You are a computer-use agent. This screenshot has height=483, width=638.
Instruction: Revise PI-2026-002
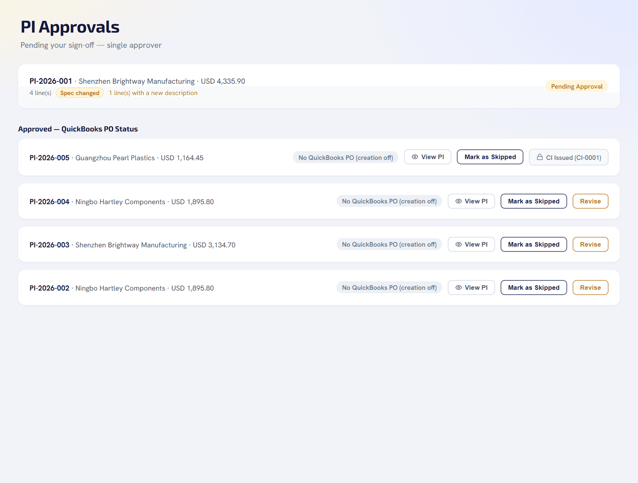pos(590,288)
